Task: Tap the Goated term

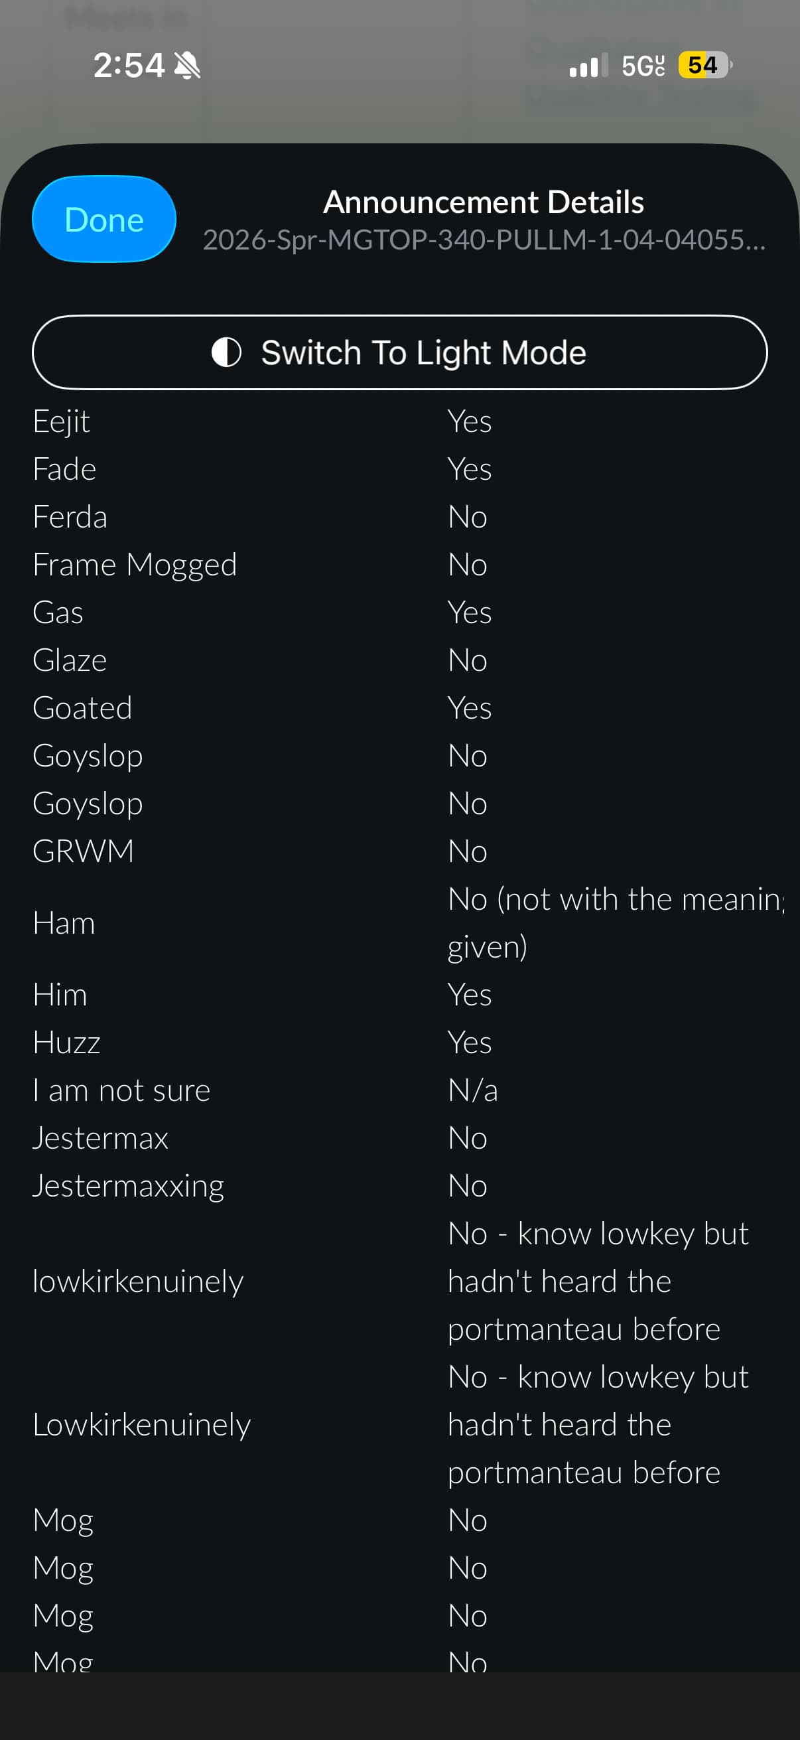Action: [82, 708]
